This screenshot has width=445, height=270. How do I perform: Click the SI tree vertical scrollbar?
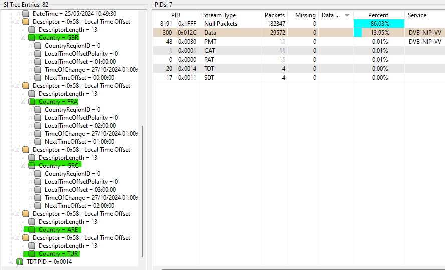pos(142,191)
